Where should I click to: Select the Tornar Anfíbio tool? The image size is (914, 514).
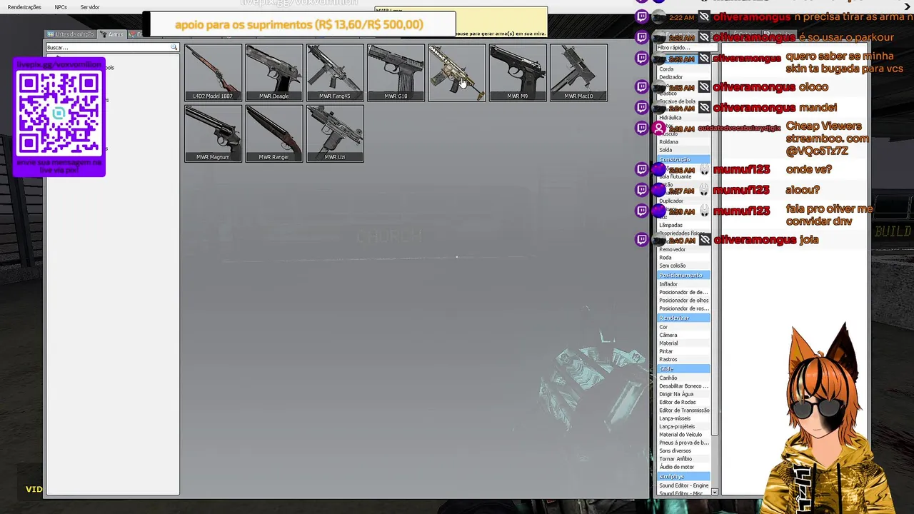[683, 459]
